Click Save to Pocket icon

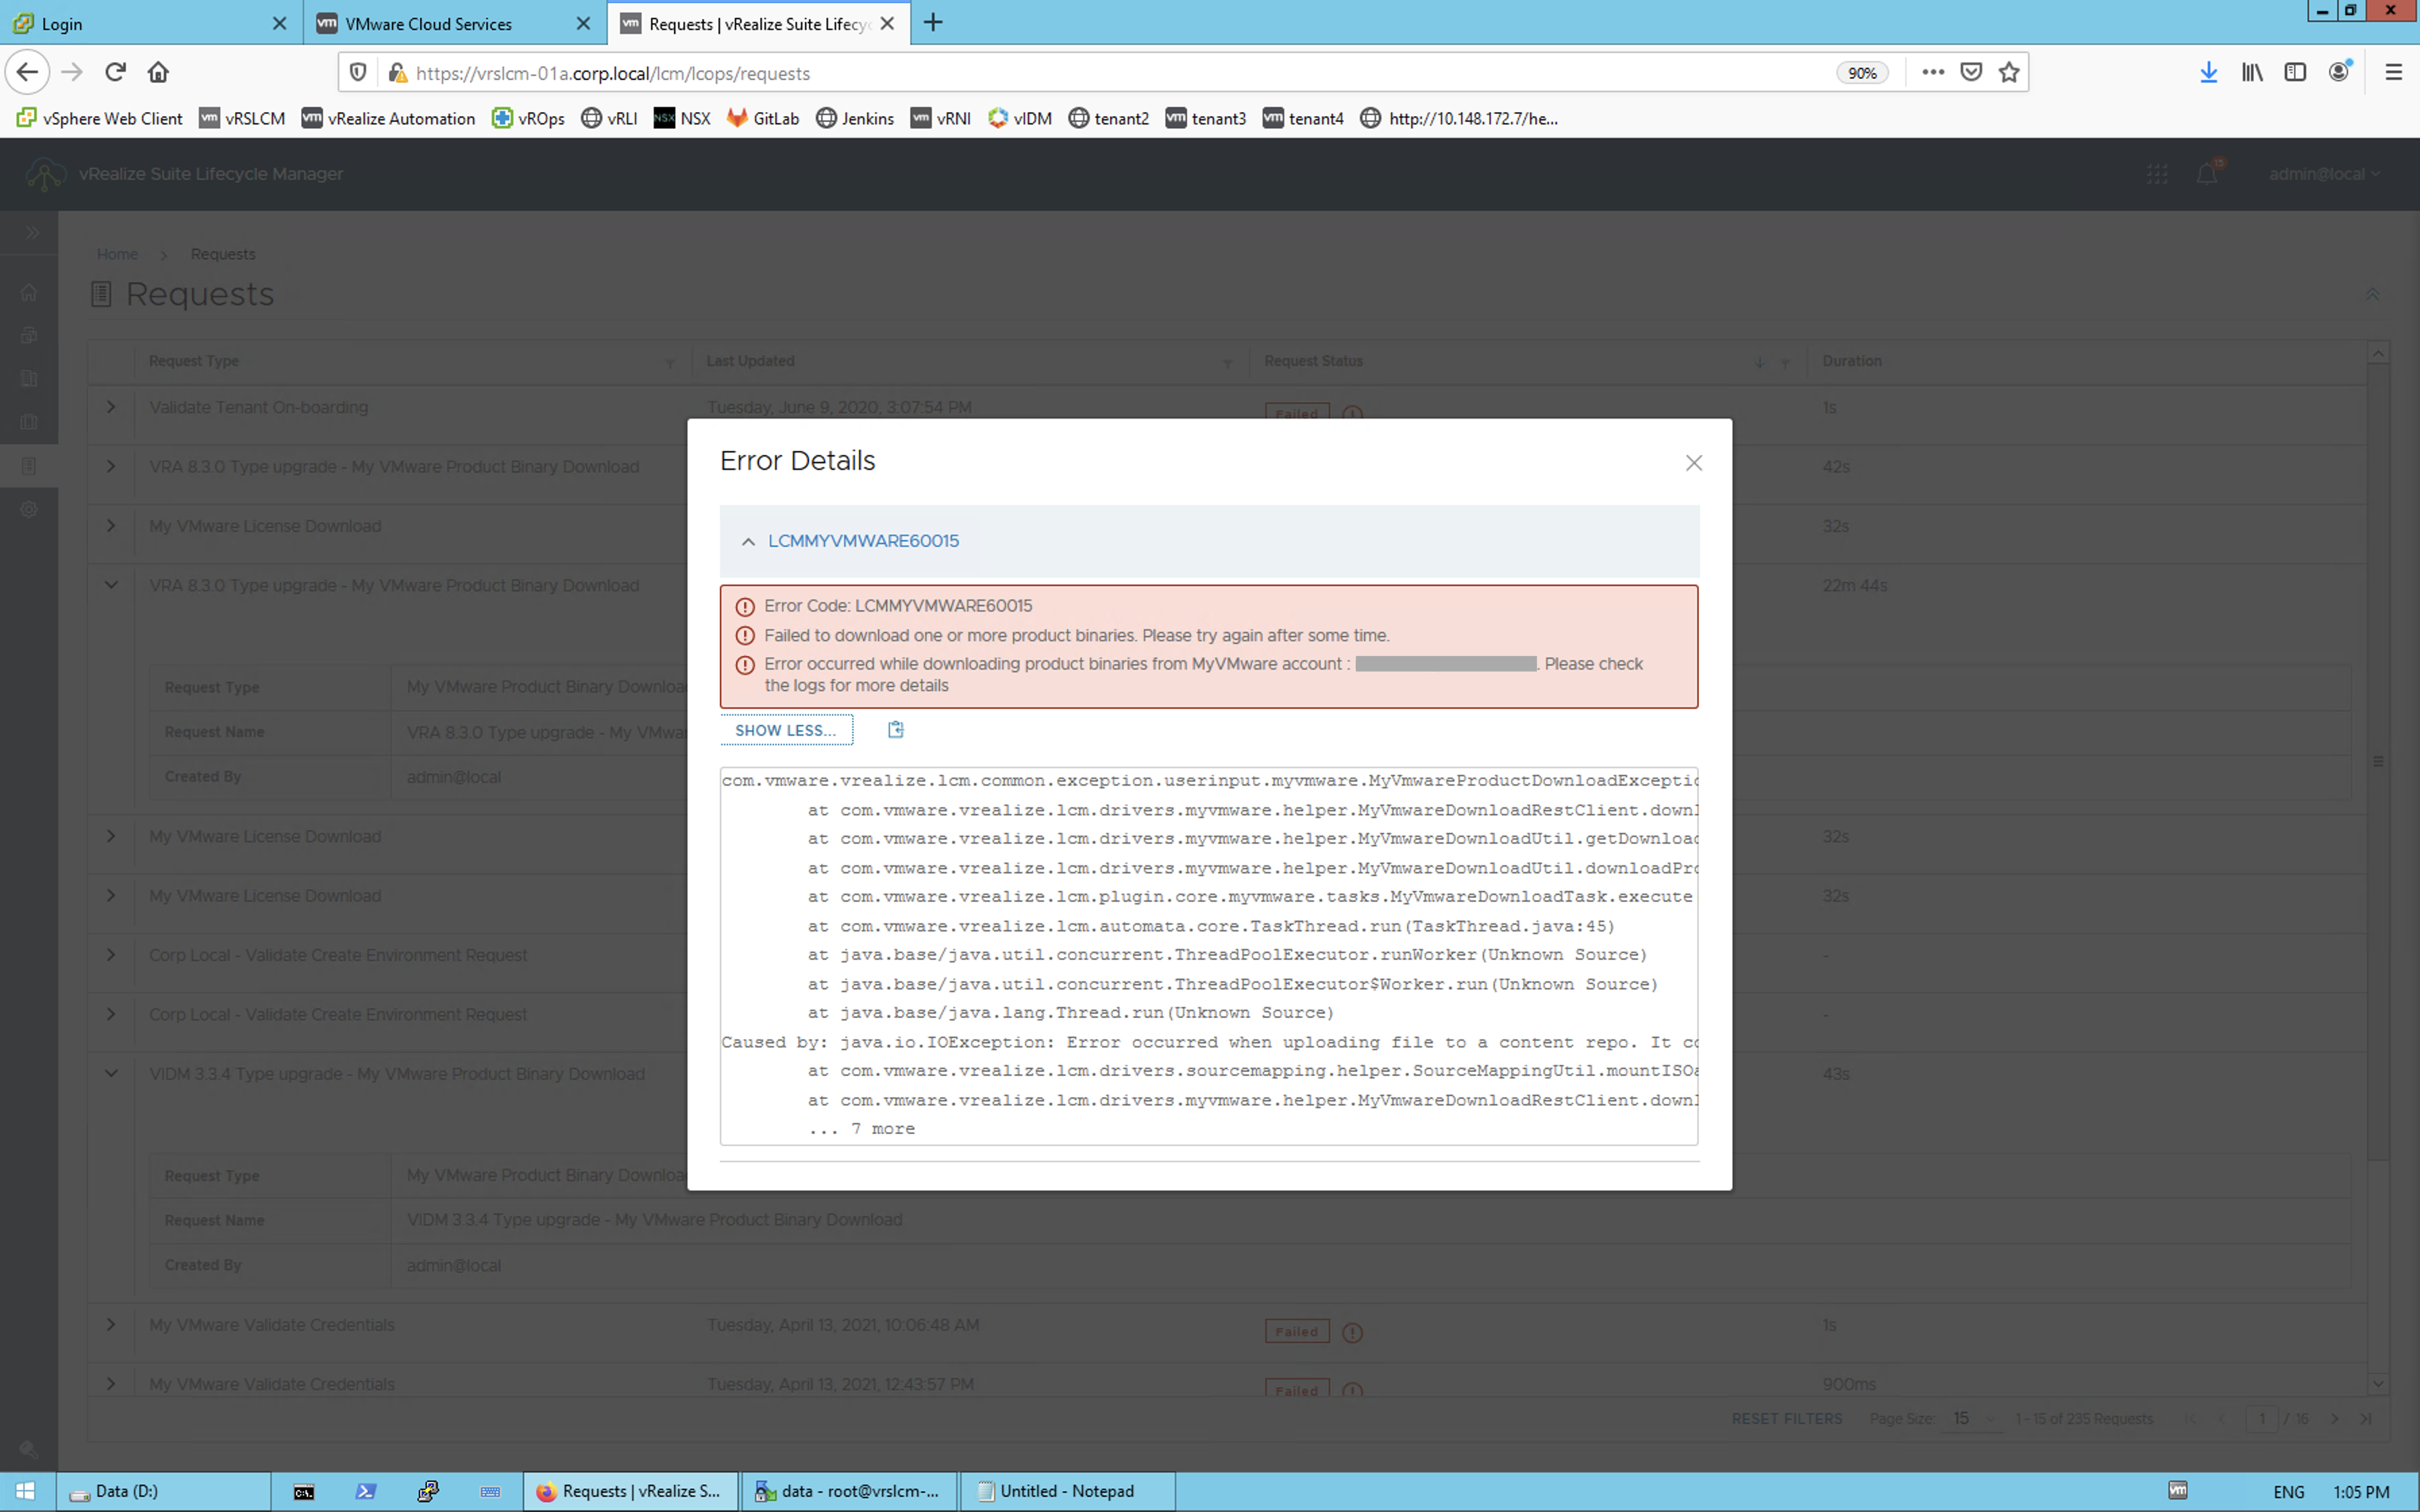pos(1971,72)
